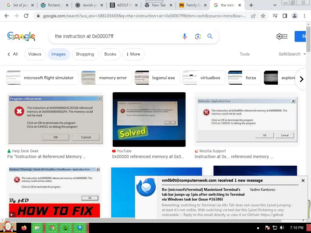Image resolution: width=311 pixels, height=233 pixels.
Task: Select 'microsoft flight simulator' suggestion chip
Action: click(42, 78)
